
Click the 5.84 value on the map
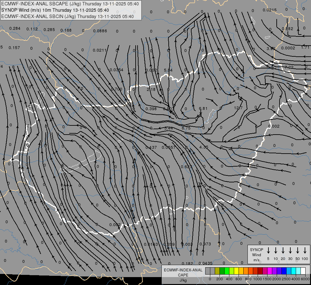(x=168, y=70)
